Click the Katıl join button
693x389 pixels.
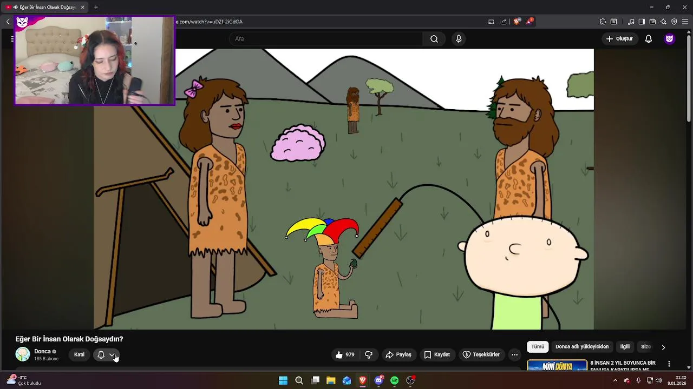(79, 354)
